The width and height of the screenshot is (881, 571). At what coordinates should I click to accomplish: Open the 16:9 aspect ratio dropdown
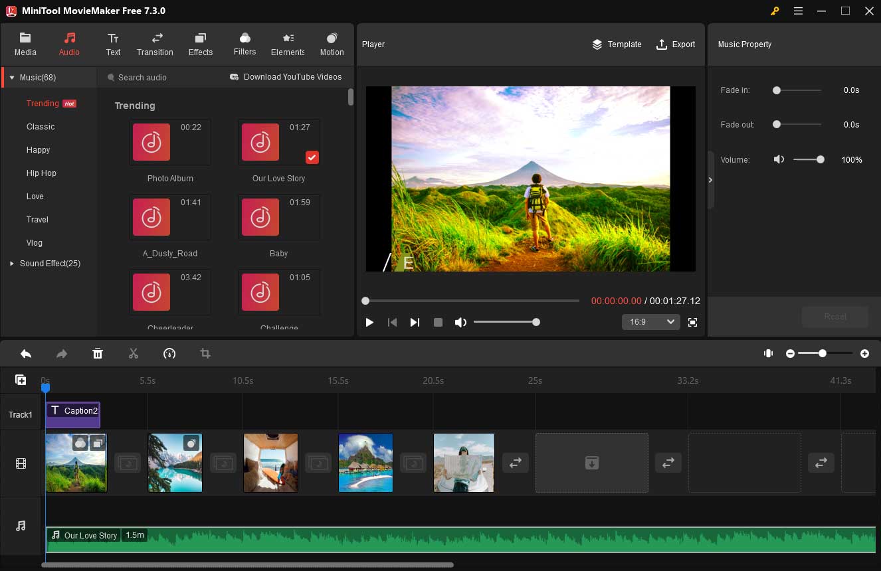pyautogui.click(x=650, y=322)
